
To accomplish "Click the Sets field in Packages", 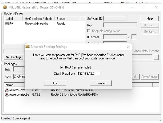I will pyautogui.click(x=19, y=69).
